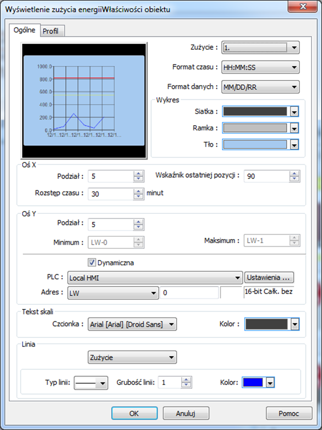Open the Siatka color picker
The image size is (322, 430).
click(260, 112)
